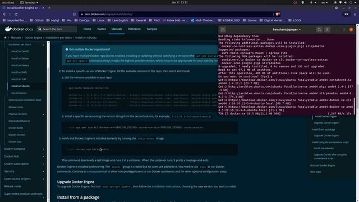Click the docker docs whale logo

click(19, 29)
